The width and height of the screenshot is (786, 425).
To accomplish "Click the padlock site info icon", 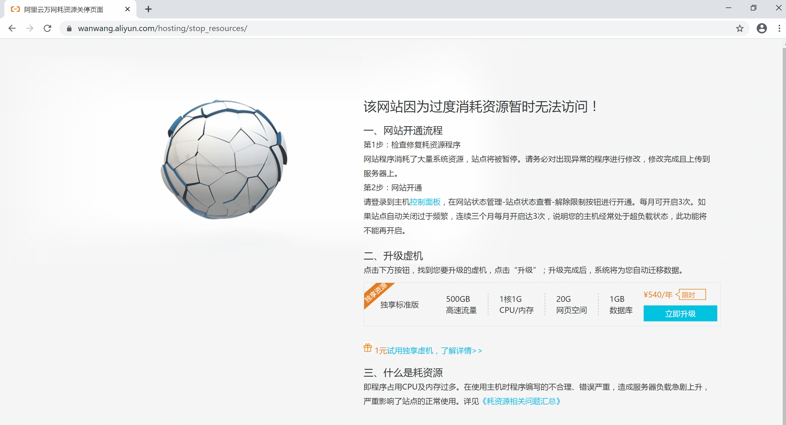I will 69,28.
